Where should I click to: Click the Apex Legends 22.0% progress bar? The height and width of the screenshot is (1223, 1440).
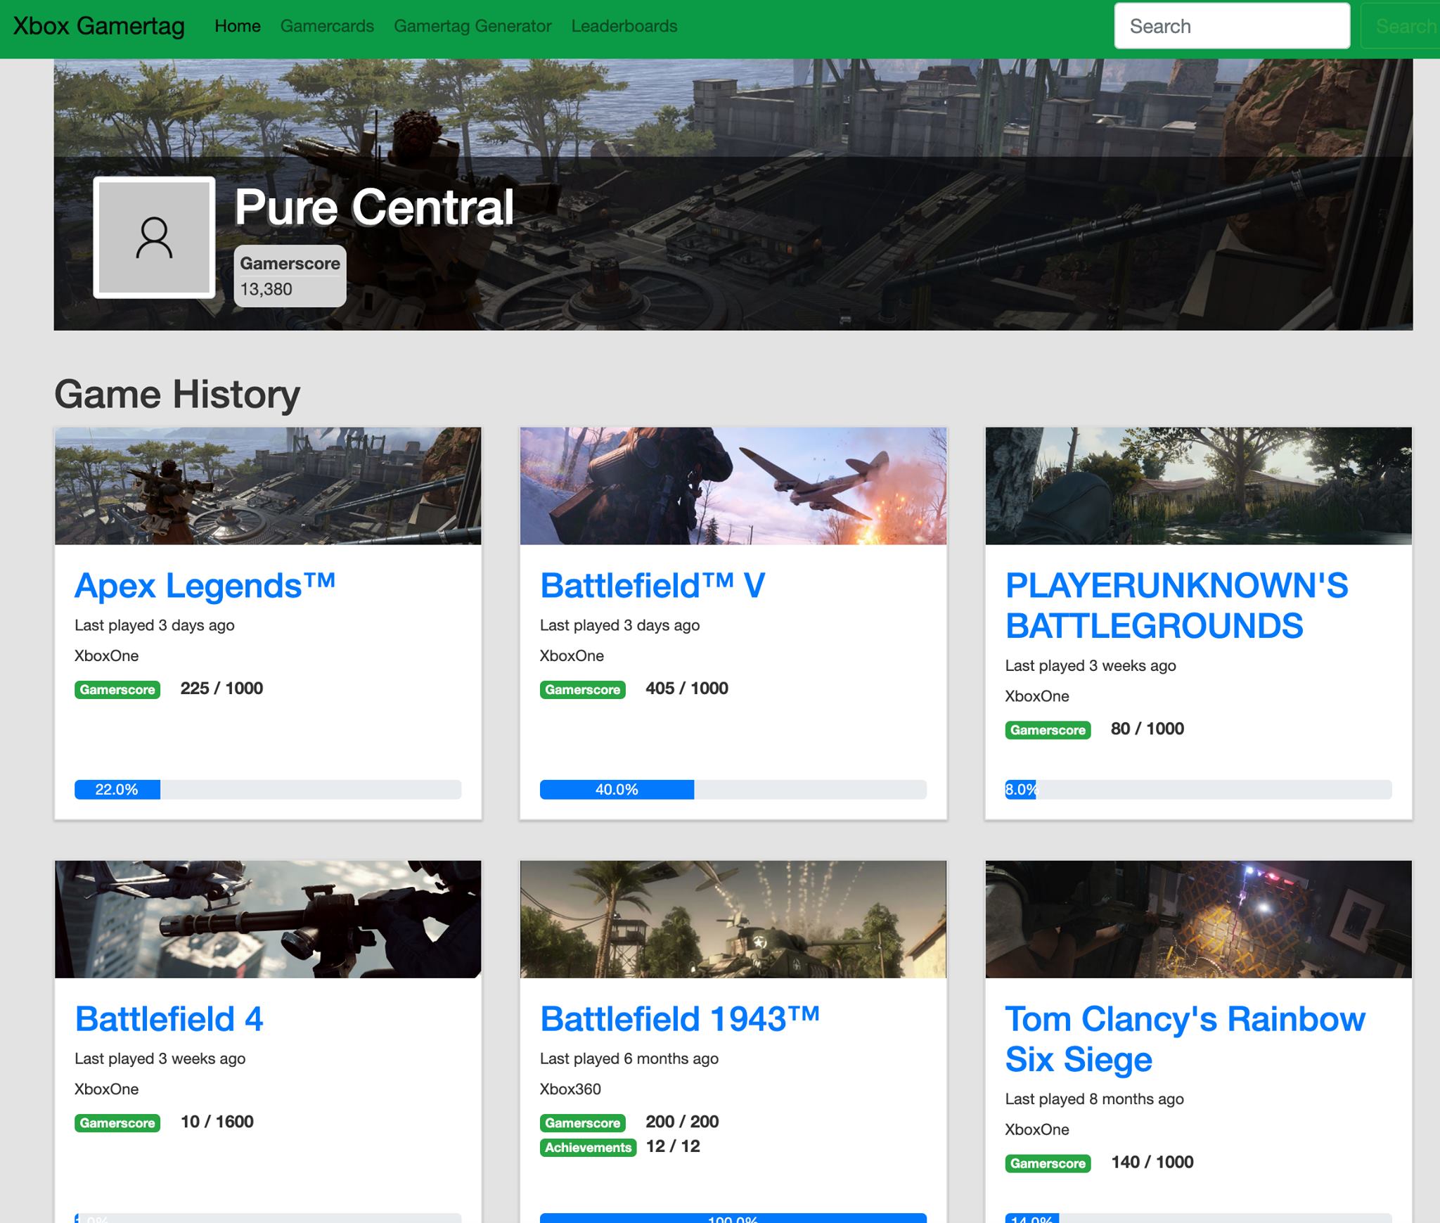click(268, 790)
